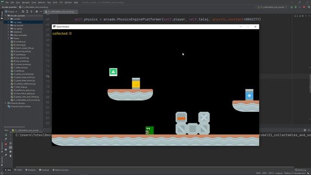The height and width of the screenshot is (175, 311).
Task: Click the Rerun icon in Run panel
Action: point(6,135)
